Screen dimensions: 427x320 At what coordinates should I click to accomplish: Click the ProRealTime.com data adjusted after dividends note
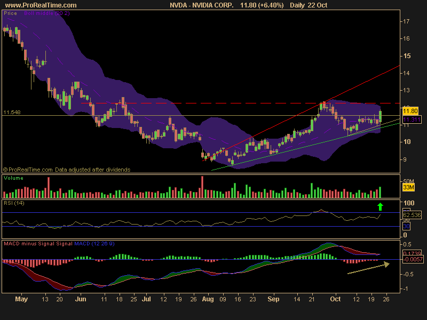point(67,170)
